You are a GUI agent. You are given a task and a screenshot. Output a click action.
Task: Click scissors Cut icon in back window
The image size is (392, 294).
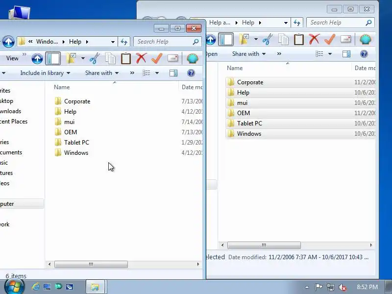(x=268, y=39)
